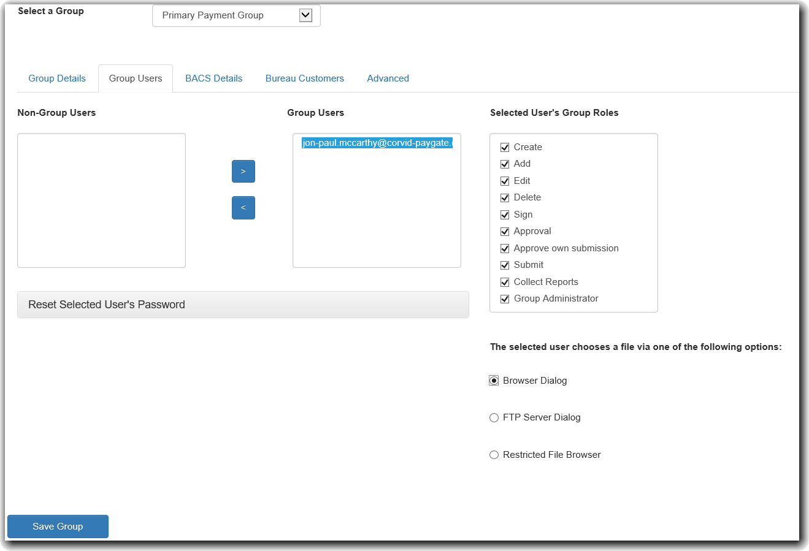Click the move right arrow button

point(243,172)
